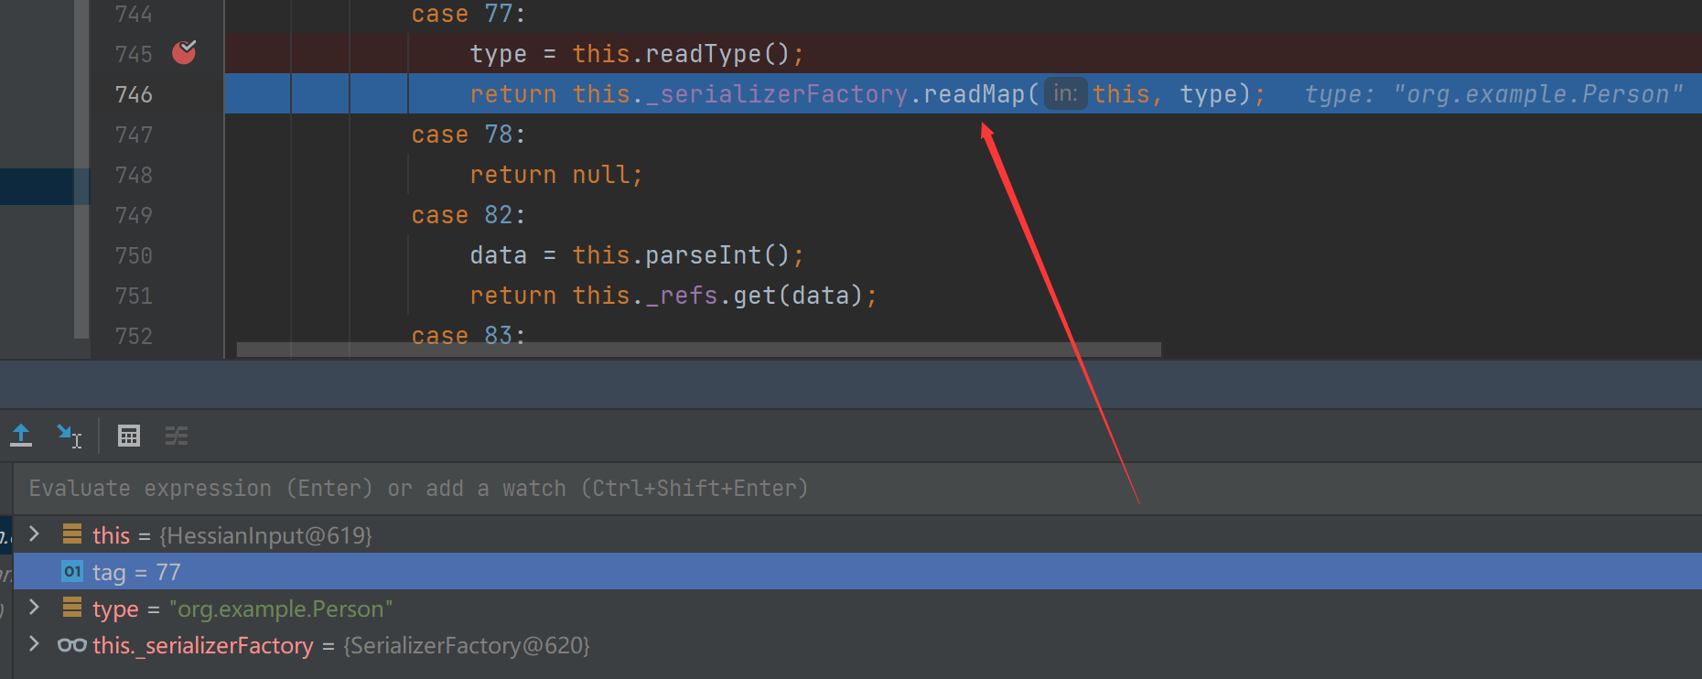Click the glasses watch icon beside this._serializerFactory
Viewport: 1702px width, 679px height.
point(70,645)
